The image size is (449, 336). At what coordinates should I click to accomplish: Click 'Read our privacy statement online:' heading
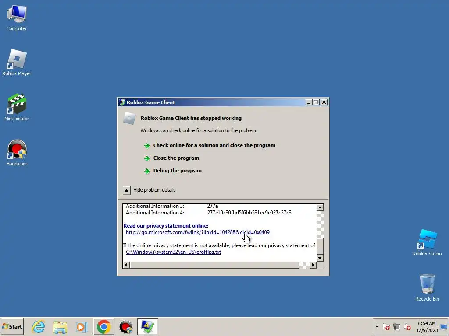coord(166,226)
